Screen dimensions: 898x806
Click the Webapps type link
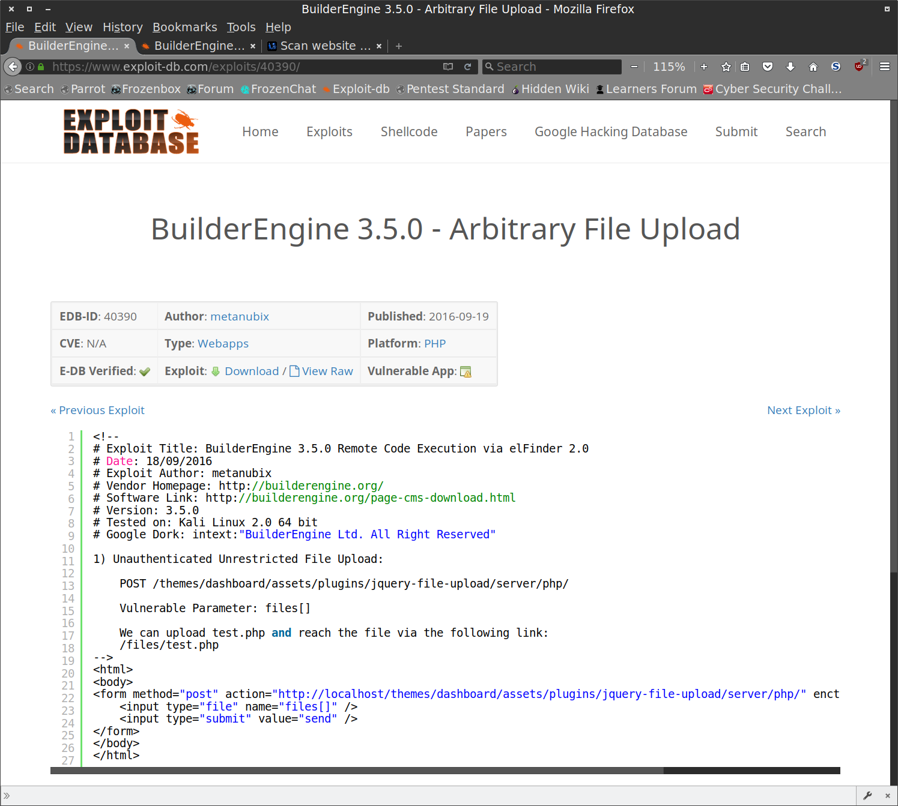pyautogui.click(x=223, y=343)
